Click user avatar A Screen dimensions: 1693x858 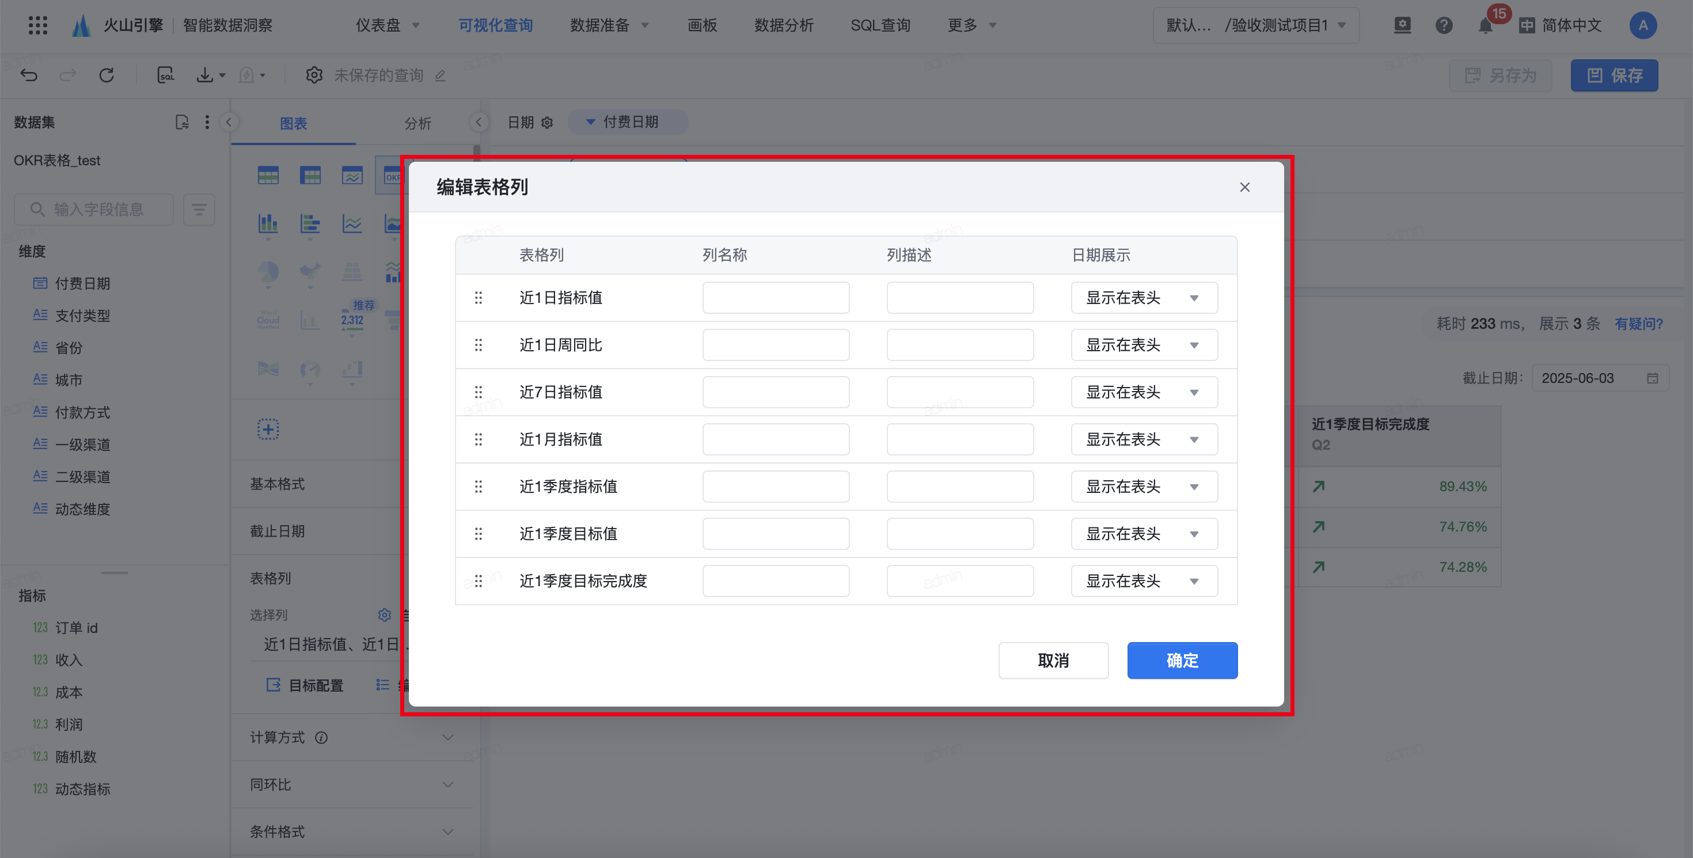(x=1643, y=25)
